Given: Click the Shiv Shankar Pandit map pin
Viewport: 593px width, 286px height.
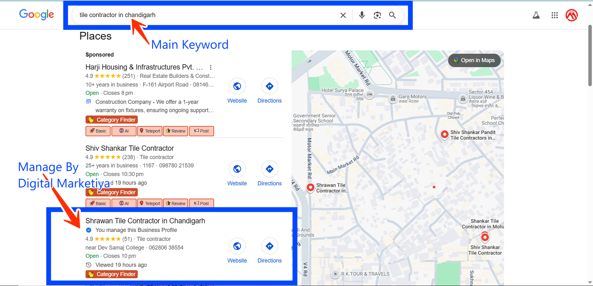Looking at the screenshot, I should (444, 134).
